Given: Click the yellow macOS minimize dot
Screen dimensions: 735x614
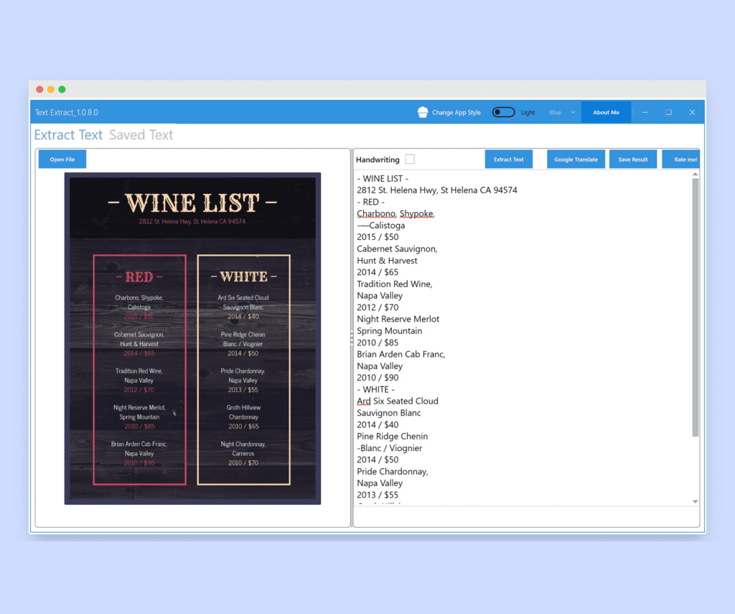Looking at the screenshot, I should pos(51,89).
